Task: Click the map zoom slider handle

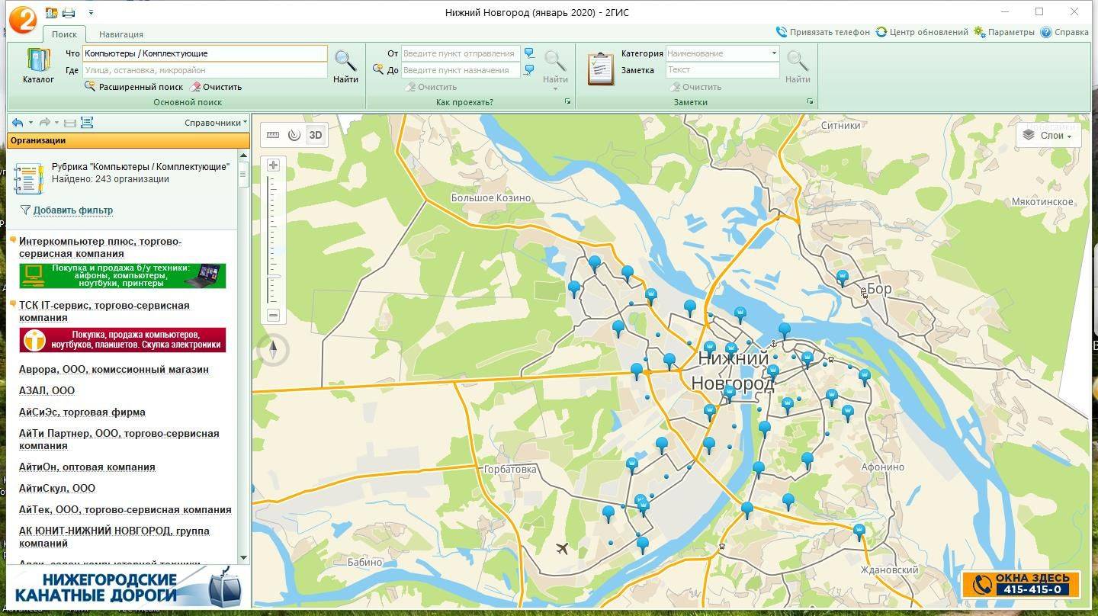Action: click(x=274, y=276)
